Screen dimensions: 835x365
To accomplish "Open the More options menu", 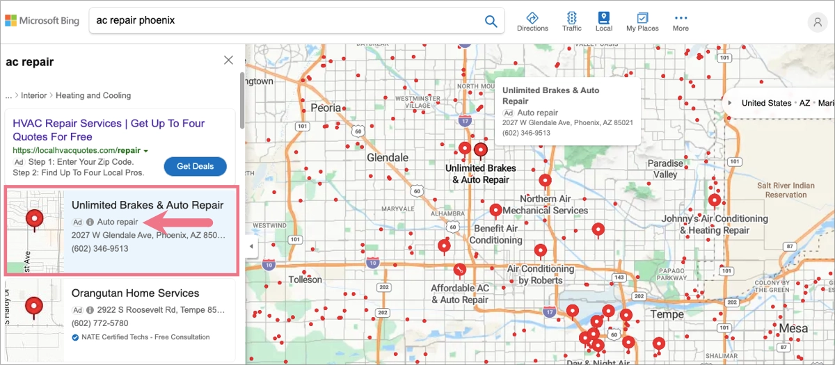I will point(681,22).
